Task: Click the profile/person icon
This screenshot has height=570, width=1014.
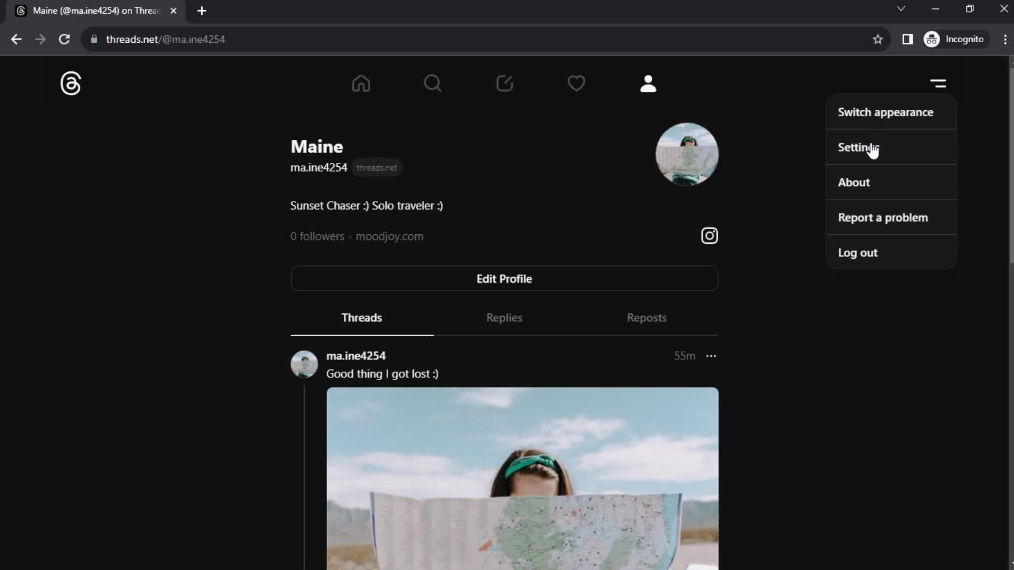Action: point(647,82)
